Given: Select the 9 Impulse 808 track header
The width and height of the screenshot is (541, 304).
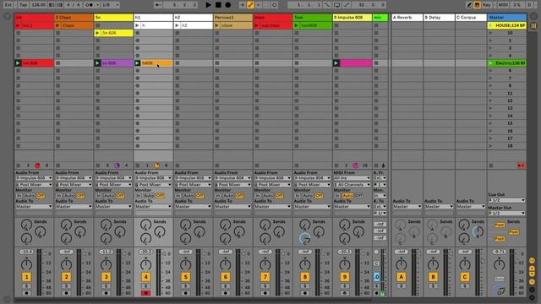Looking at the screenshot, I should 352,17.
